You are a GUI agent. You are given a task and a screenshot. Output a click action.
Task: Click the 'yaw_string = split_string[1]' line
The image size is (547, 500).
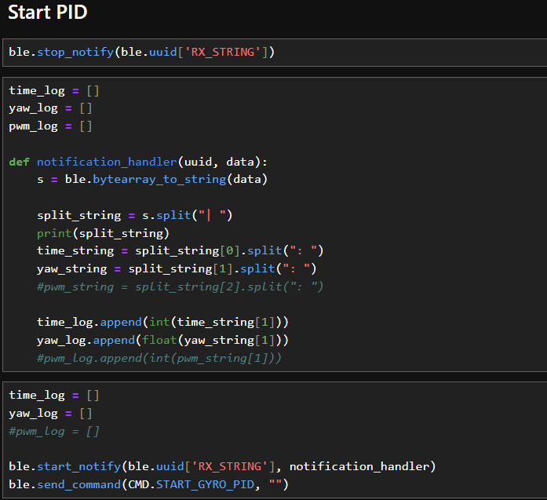tap(177, 269)
